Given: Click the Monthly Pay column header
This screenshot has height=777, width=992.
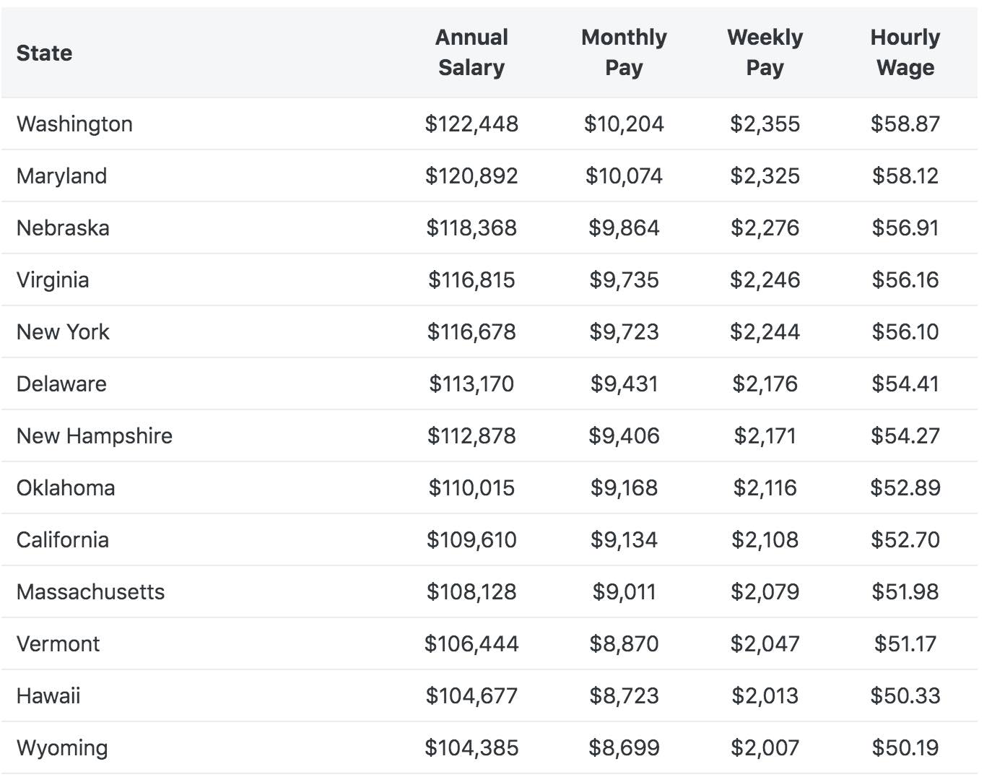Looking at the screenshot, I should coord(624,52).
